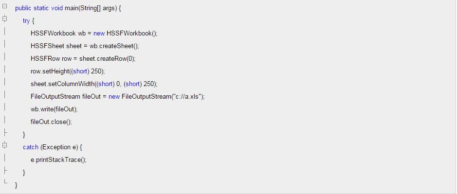Place cursor on 'try' keyword
Screen dimensions: 457x194
(26, 21)
